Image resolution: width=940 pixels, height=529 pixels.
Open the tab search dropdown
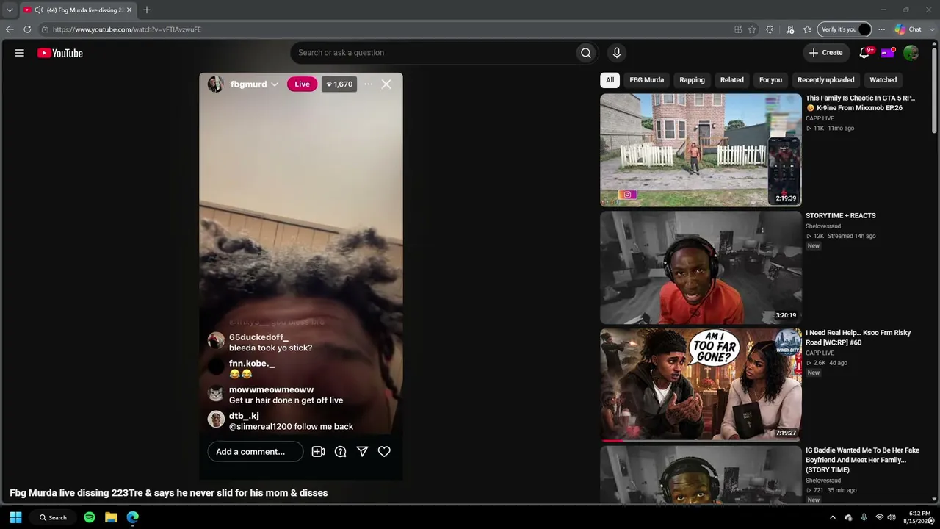point(10,10)
